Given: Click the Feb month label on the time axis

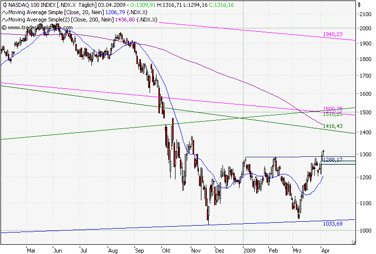Looking at the screenshot, I should tap(273, 251).
